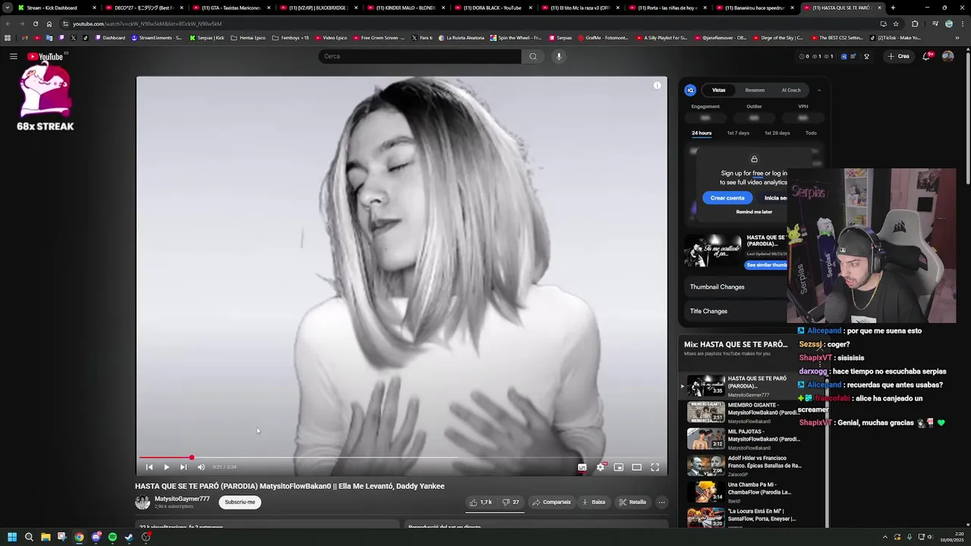Viewport: 971px width, 546px height.
Task: Select the Vistas tab in the IQ panel
Action: (718, 90)
